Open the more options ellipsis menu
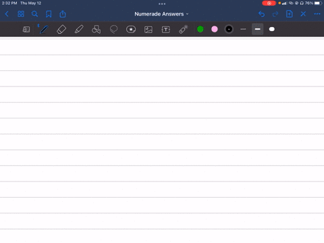The width and height of the screenshot is (324, 243). [317, 14]
